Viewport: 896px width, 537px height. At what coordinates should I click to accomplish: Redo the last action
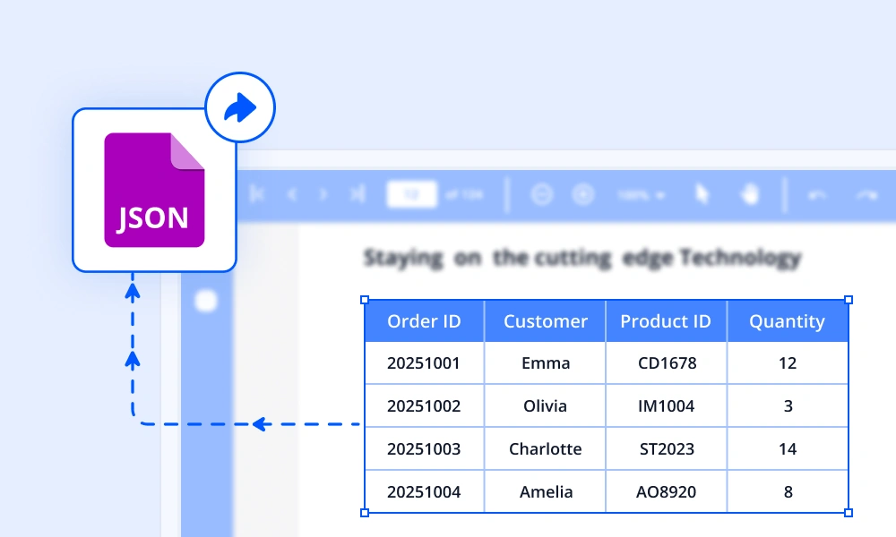click(x=866, y=194)
